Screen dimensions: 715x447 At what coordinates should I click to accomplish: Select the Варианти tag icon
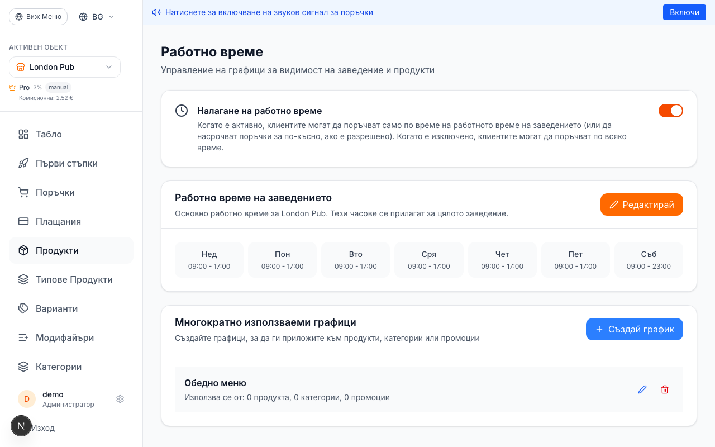(23, 308)
